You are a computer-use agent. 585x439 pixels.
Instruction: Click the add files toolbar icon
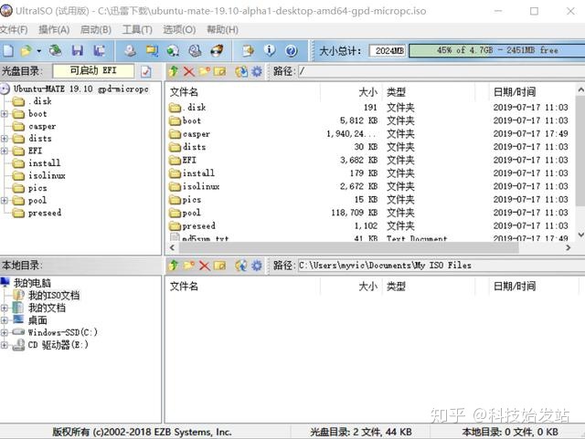(x=248, y=51)
